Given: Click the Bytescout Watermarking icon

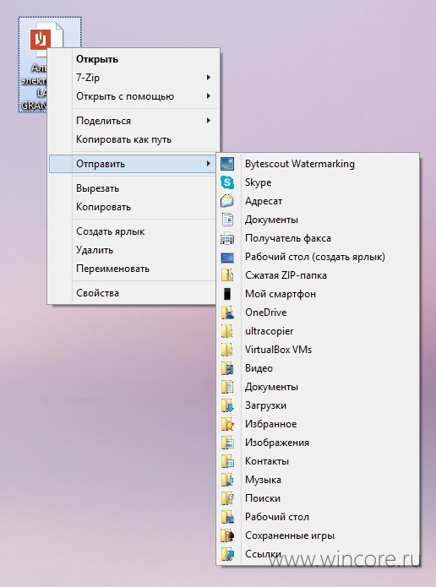Looking at the screenshot, I should 227,164.
